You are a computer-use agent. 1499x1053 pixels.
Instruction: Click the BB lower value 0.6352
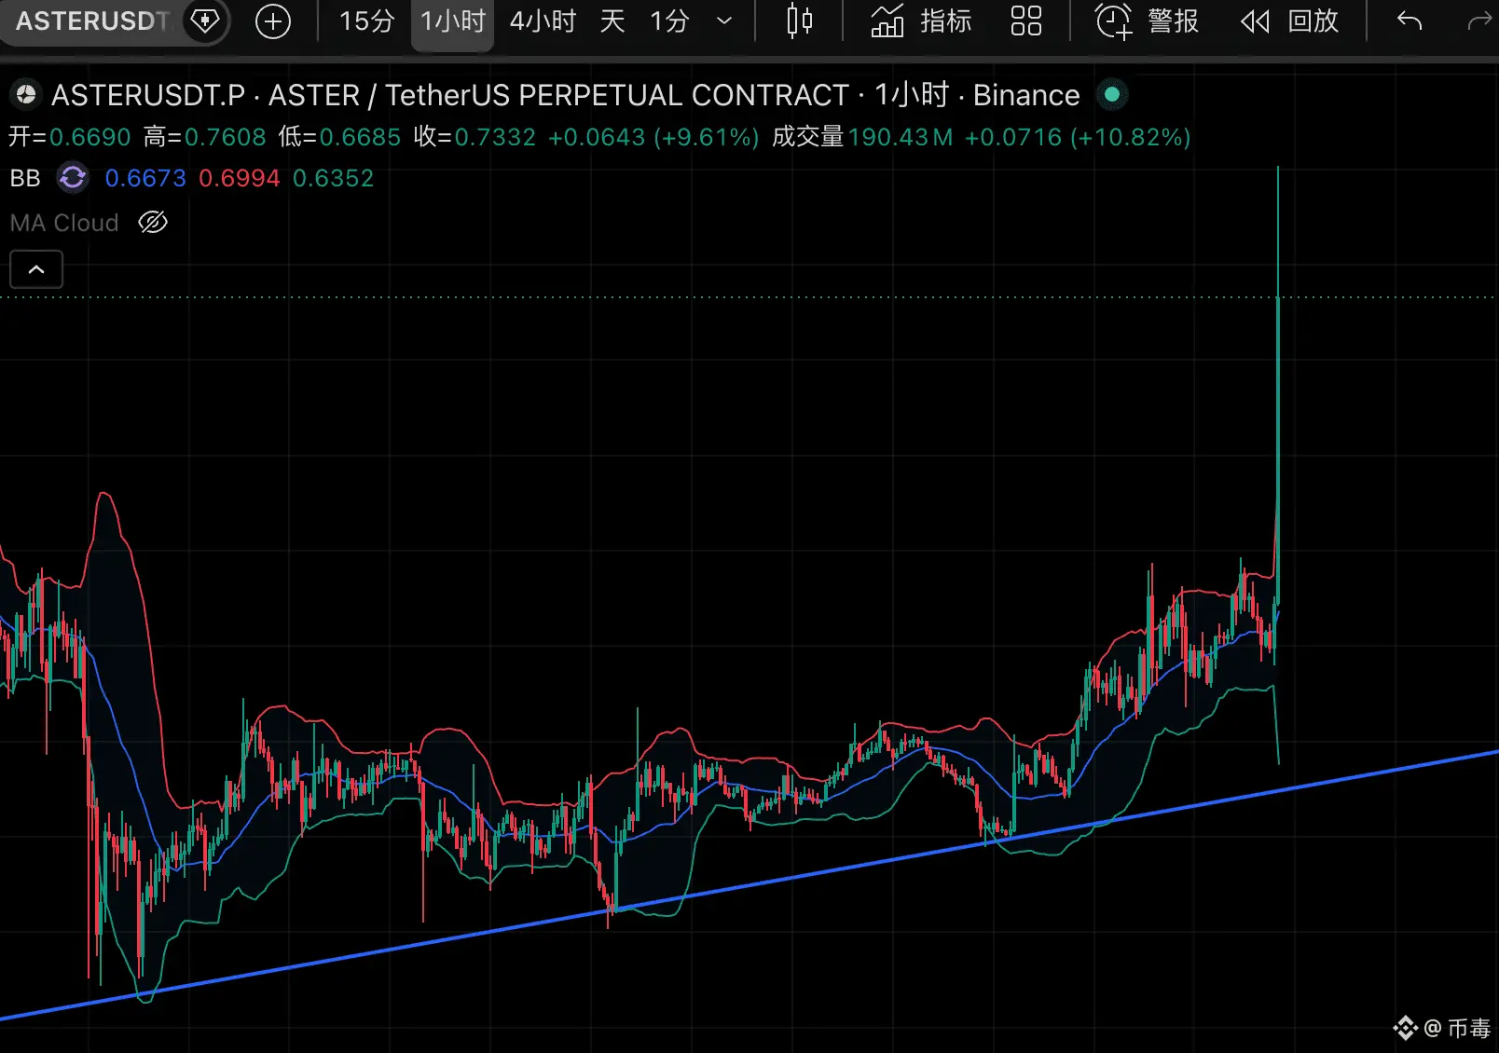click(333, 178)
